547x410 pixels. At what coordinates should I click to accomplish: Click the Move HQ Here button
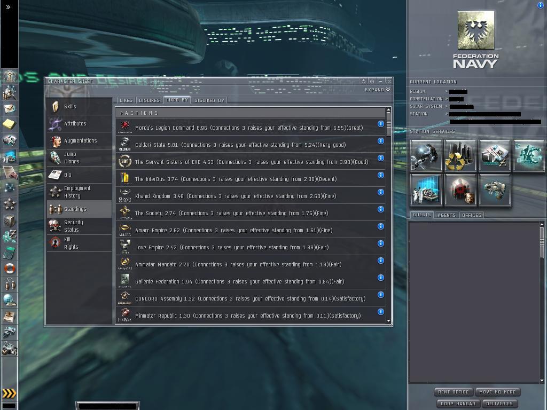click(497, 392)
